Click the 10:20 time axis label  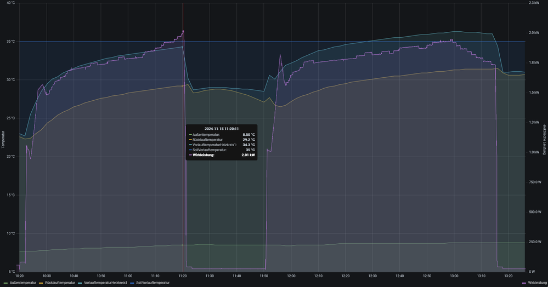point(20,276)
